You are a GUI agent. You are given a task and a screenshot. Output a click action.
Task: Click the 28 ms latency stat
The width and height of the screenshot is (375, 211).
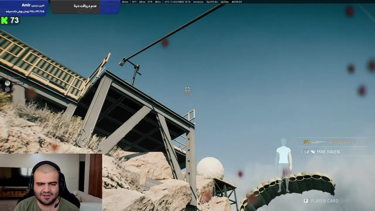[125, 2]
